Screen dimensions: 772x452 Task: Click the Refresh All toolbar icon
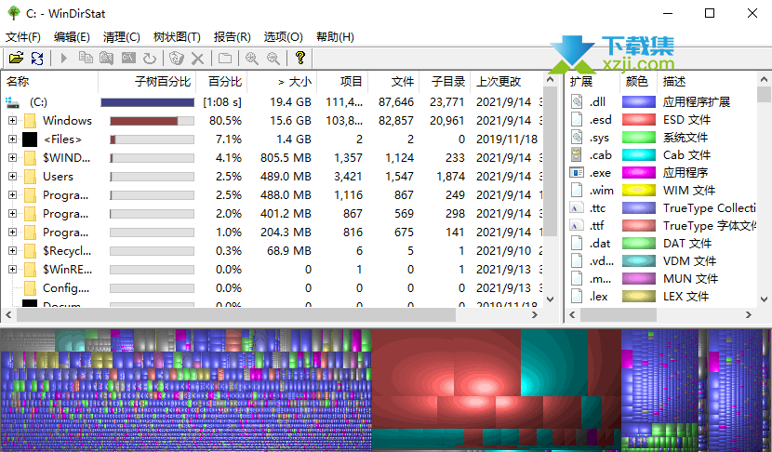tap(37, 58)
